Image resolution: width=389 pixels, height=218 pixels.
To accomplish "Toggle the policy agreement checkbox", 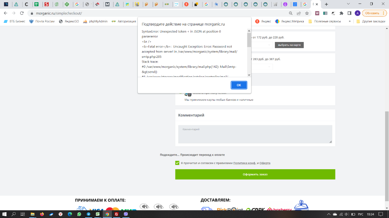I will [x=177, y=163].
